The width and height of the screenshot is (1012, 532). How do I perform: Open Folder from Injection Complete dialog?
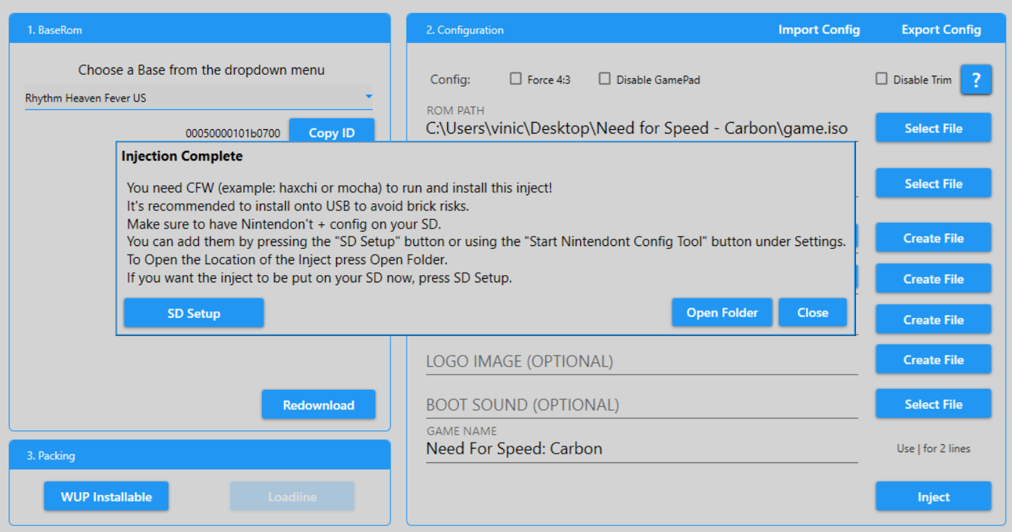pyautogui.click(x=722, y=313)
